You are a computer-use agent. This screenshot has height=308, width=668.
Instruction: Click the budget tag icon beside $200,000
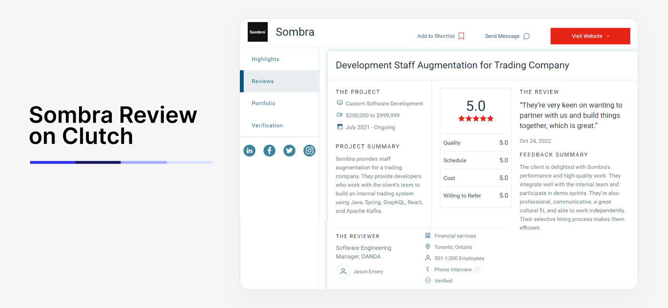340,115
